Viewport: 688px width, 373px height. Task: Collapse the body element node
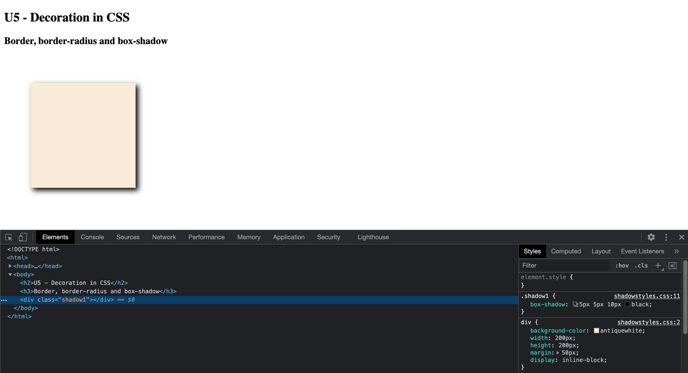(10, 275)
